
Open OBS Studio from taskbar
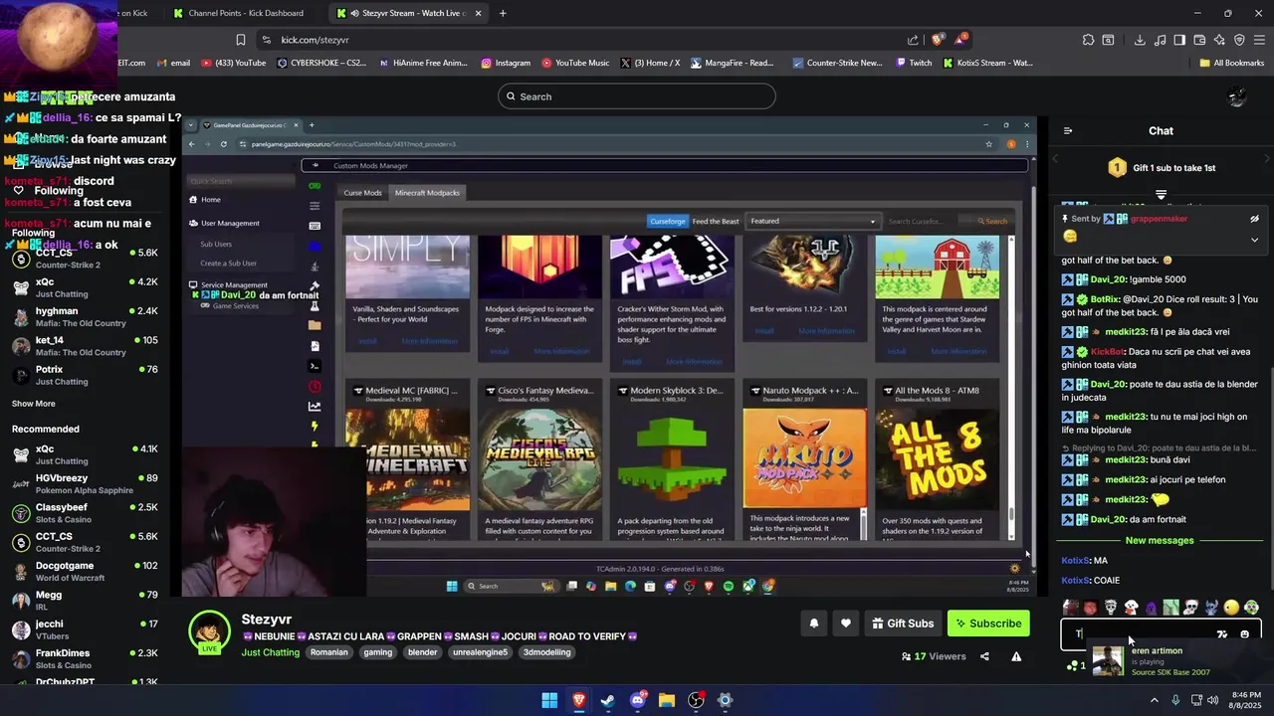click(x=696, y=700)
